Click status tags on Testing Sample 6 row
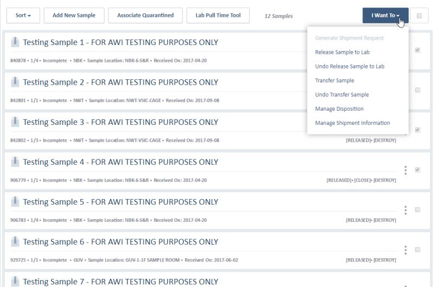This screenshot has width=434, height=287. pyautogui.click(x=371, y=260)
